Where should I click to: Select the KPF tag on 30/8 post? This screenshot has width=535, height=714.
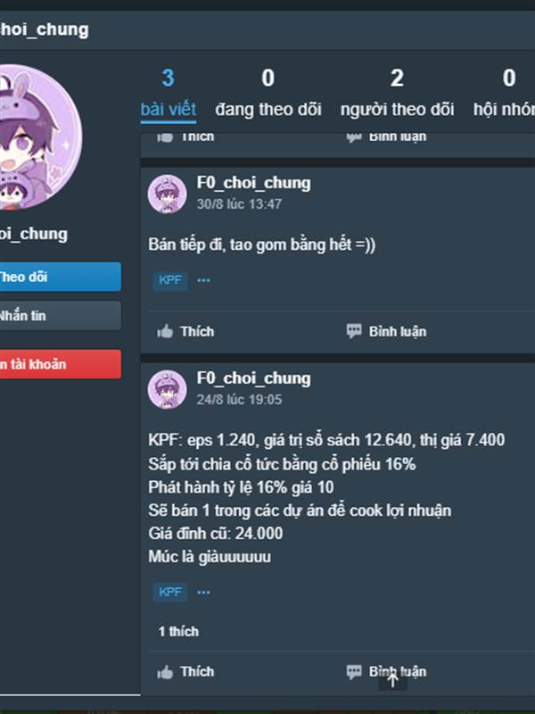click(x=170, y=280)
